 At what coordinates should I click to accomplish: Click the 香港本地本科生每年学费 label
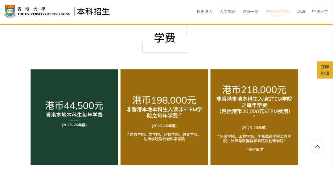tap(74, 115)
